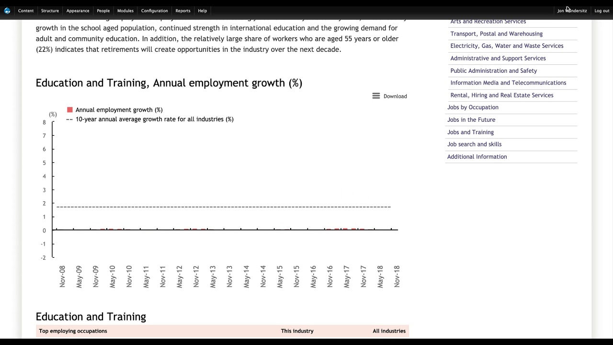This screenshot has height=345, width=613.
Task: Open the Configuration admin menu
Action: 154,11
